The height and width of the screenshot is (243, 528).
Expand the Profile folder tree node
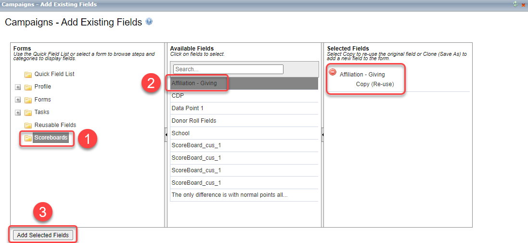point(18,87)
